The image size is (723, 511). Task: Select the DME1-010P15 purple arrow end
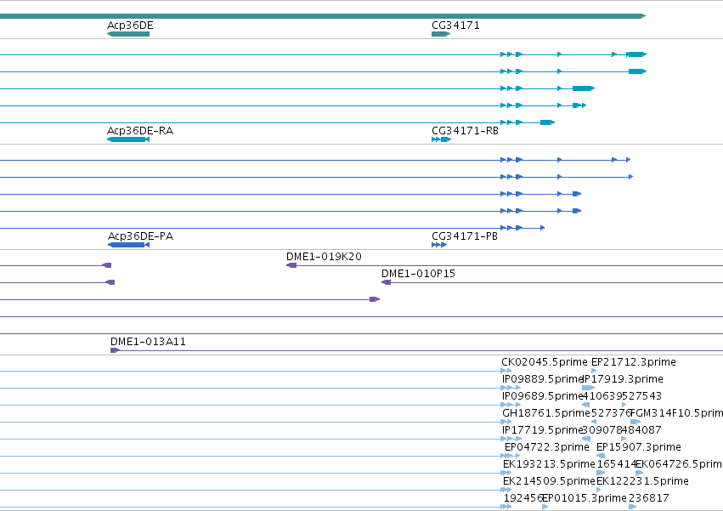click(387, 282)
